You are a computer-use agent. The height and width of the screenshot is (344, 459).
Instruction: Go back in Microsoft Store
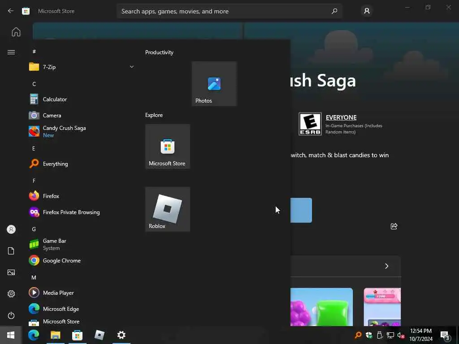point(11,11)
